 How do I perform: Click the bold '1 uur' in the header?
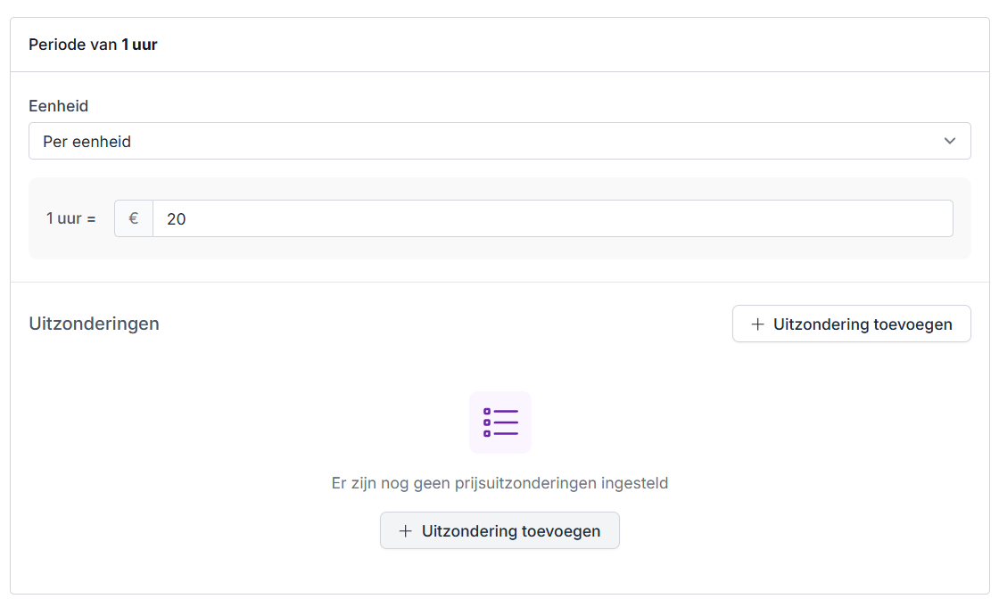[139, 45]
